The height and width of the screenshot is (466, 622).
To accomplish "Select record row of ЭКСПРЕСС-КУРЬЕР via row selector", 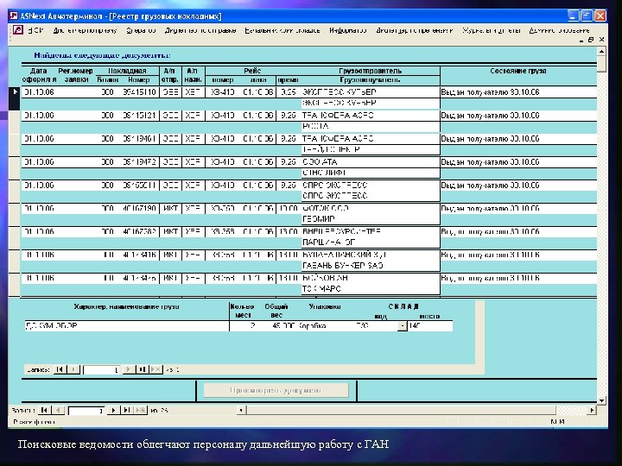I will (x=15, y=98).
